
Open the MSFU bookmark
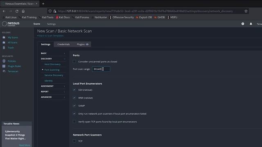coord(172,17)
